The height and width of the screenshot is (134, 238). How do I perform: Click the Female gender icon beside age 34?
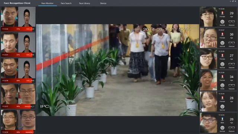[x=222, y=77]
